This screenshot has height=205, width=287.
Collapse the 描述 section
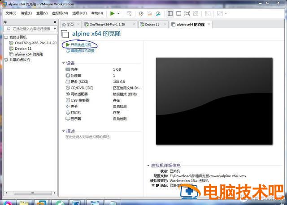click(63, 131)
